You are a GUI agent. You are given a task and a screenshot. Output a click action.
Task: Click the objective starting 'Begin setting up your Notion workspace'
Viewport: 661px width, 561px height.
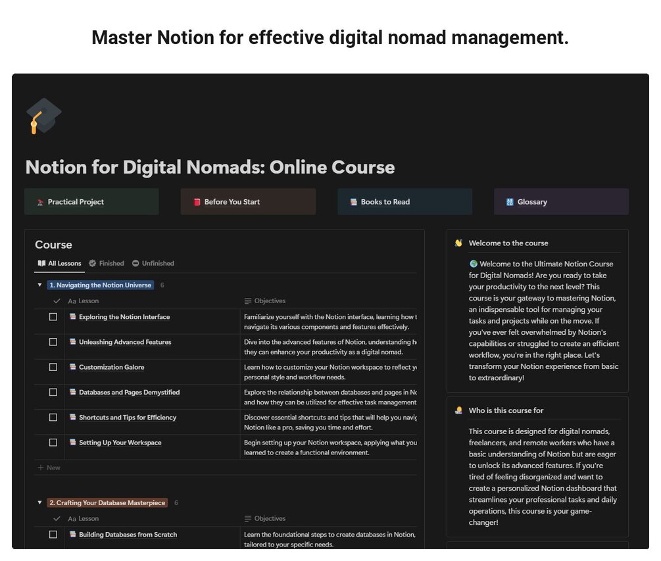pyautogui.click(x=330, y=448)
